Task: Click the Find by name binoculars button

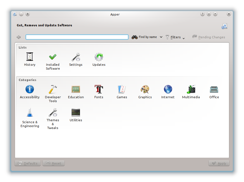Action: click(x=144, y=37)
